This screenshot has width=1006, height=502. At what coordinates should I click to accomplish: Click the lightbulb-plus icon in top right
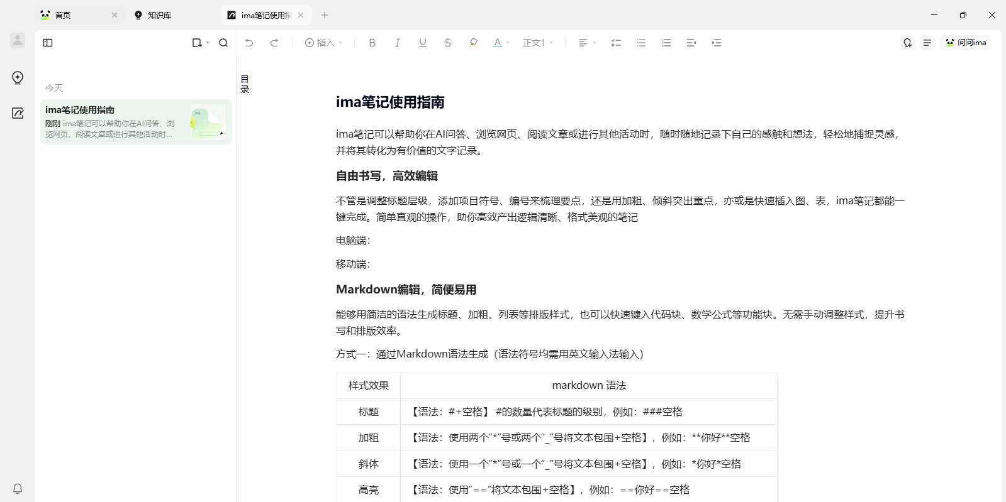point(907,43)
